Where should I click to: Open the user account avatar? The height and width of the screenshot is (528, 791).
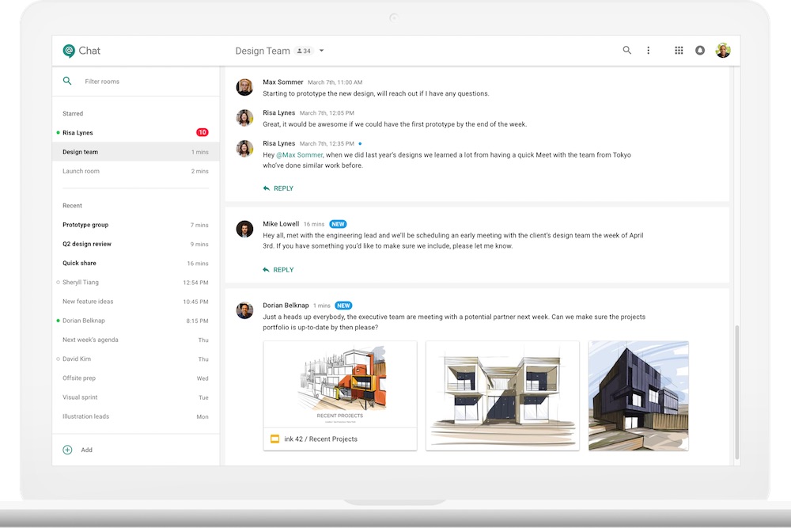tap(723, 51)
